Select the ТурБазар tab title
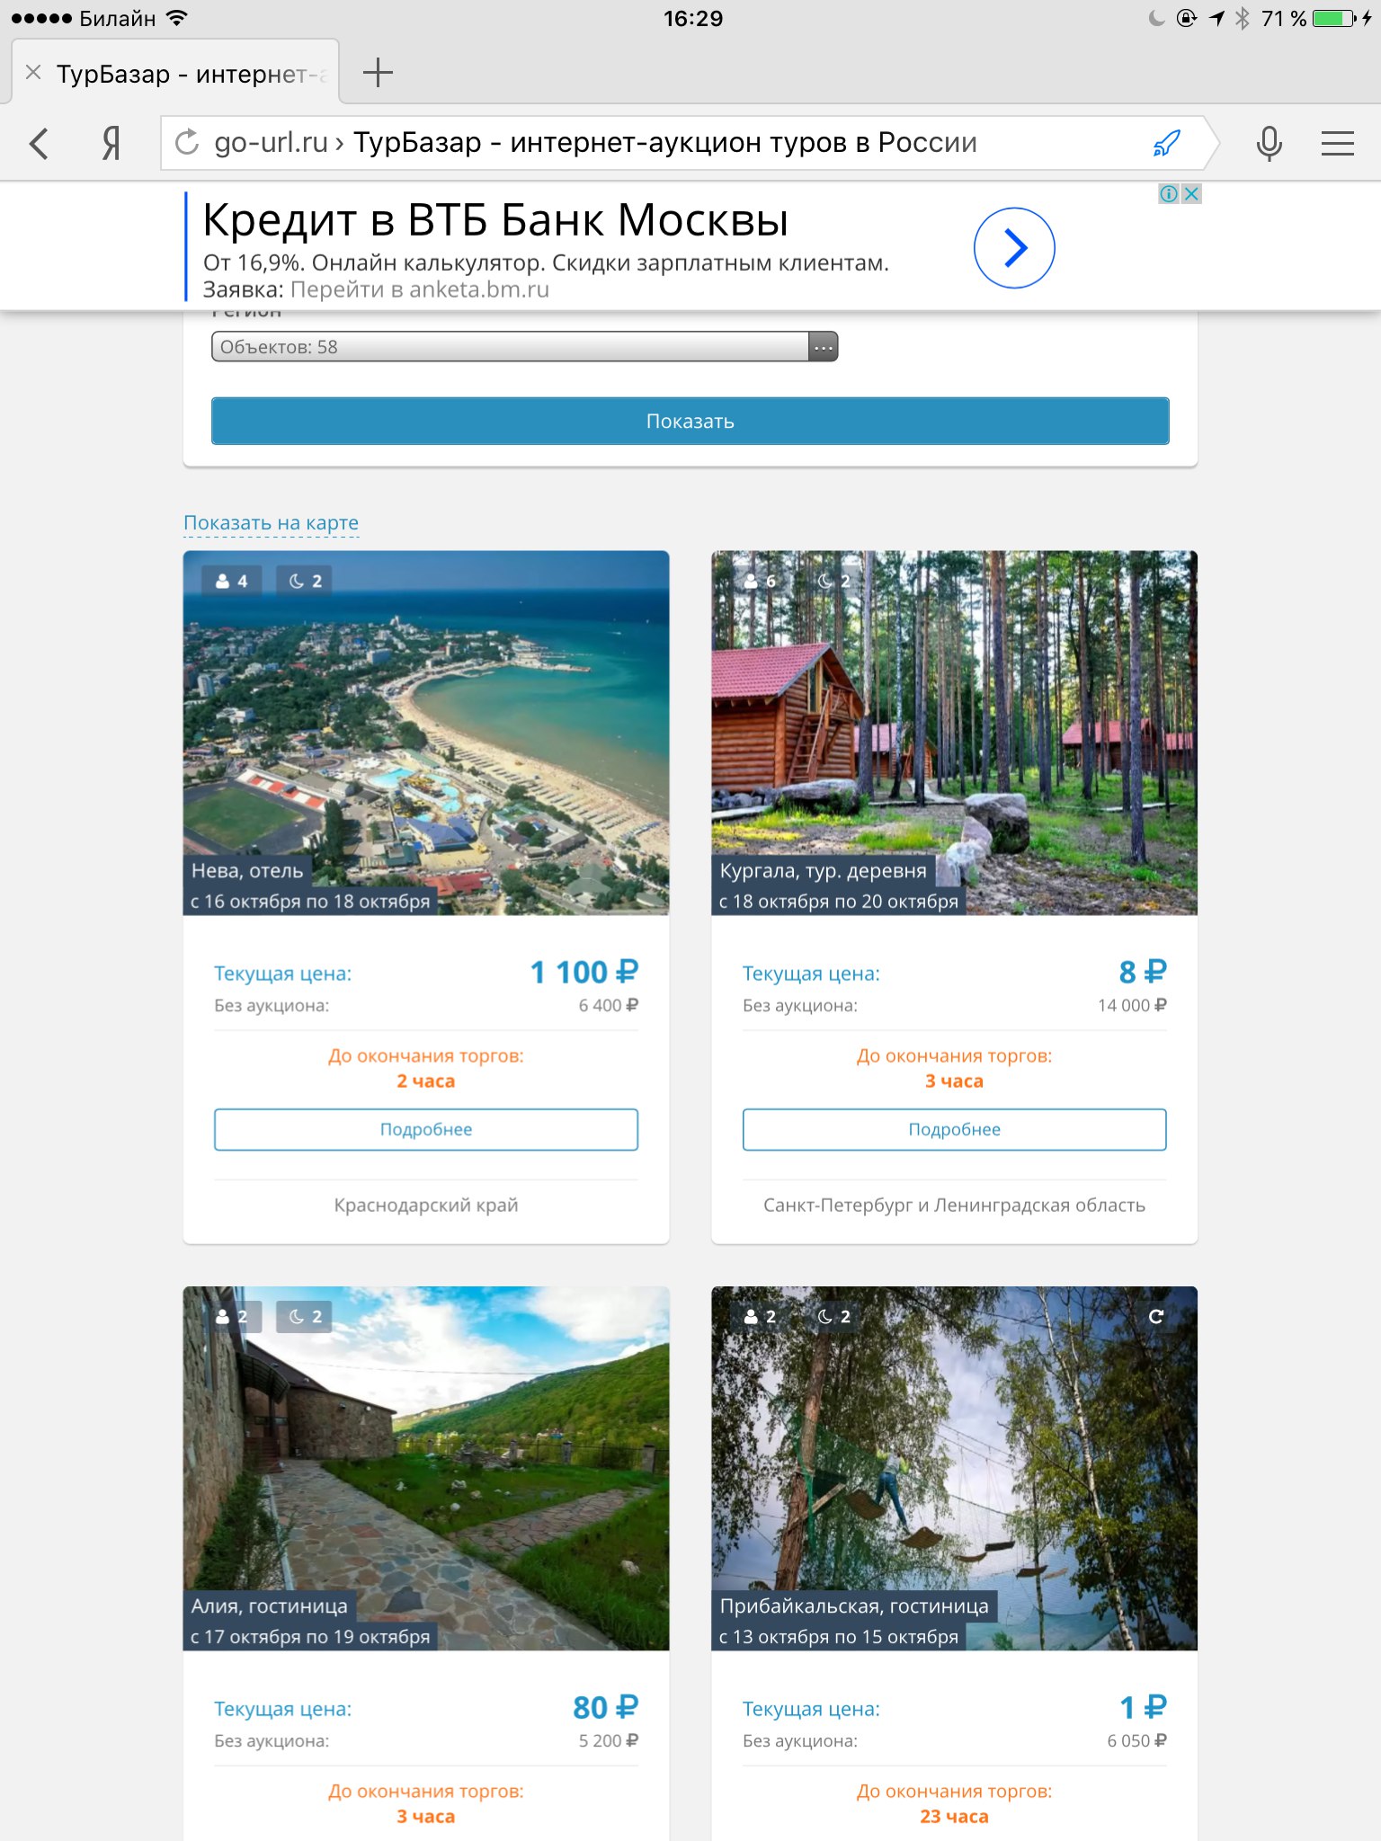This screenshot has width=1381, height=1841. [192, 74]
